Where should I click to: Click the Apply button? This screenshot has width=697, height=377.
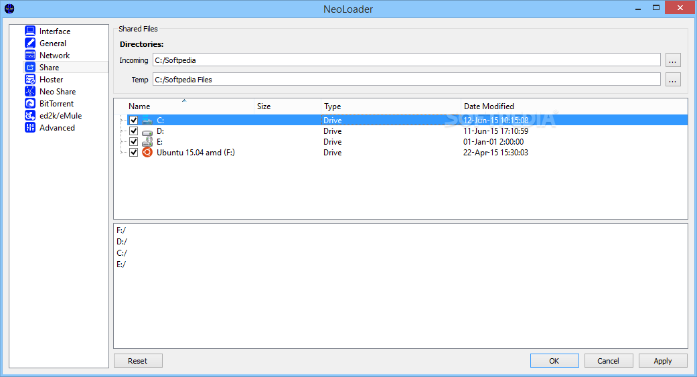click(x=663, y=360)
